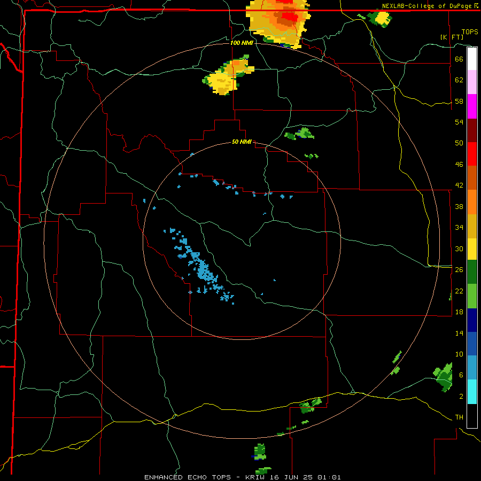This screenshot has height=481, width=481.
Task: Click the yellow echo cell below the 100 NMI label
Action: [x=227, y=75]
